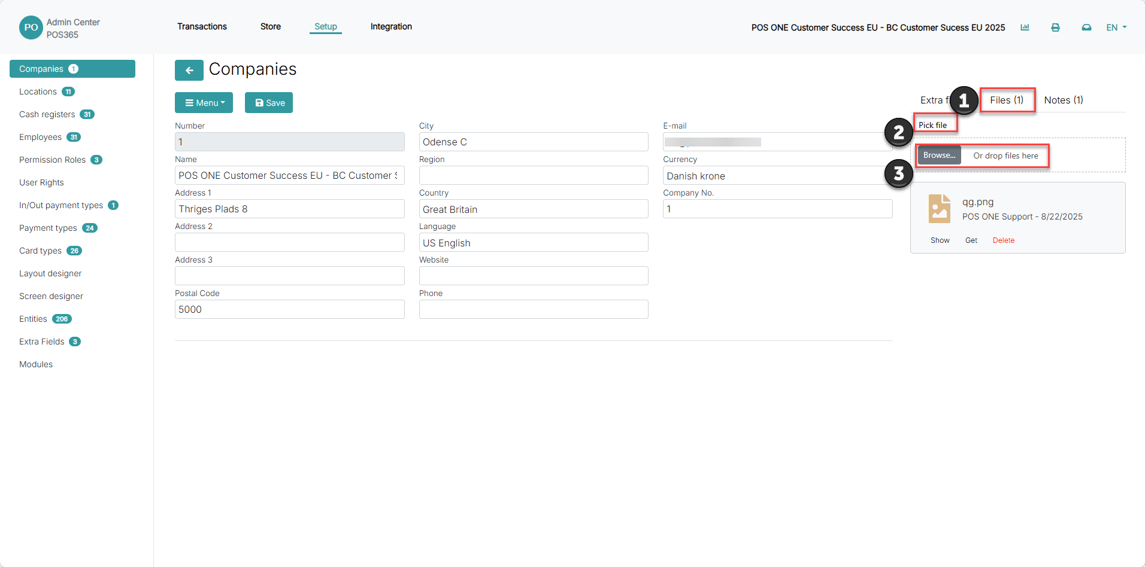This screenshot has width=1145, height=567.
Task: Open the statistics chart icon in header
Action: 1025,28
